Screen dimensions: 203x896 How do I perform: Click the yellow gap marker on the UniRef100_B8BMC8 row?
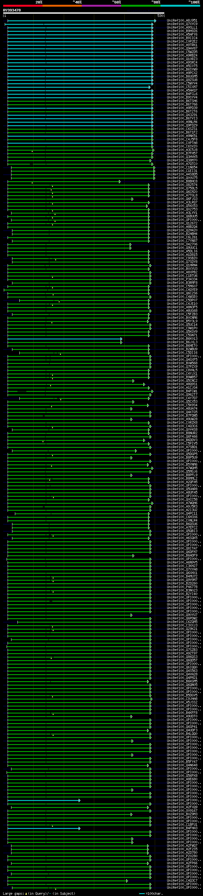(32, 183)
